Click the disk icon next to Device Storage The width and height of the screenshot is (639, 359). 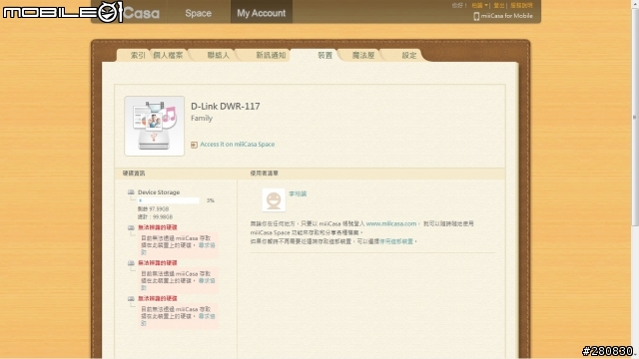tap(131, 192)
